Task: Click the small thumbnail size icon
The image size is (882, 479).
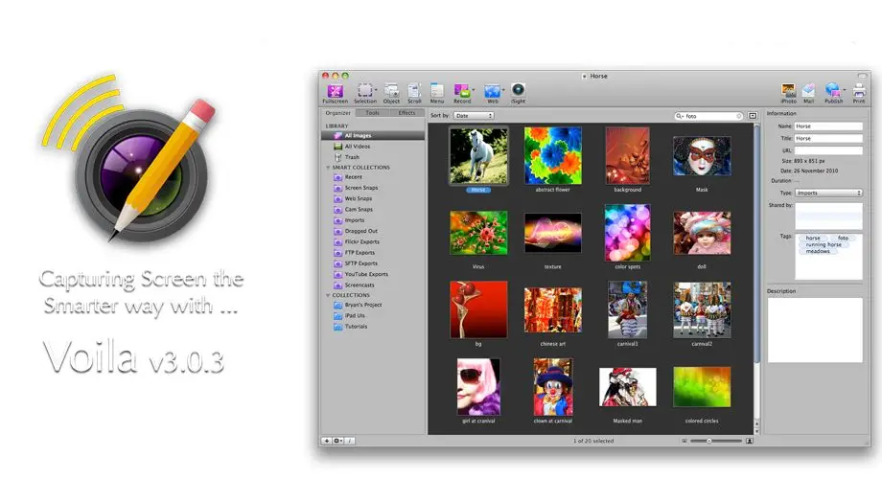Action: coord(685,442)
